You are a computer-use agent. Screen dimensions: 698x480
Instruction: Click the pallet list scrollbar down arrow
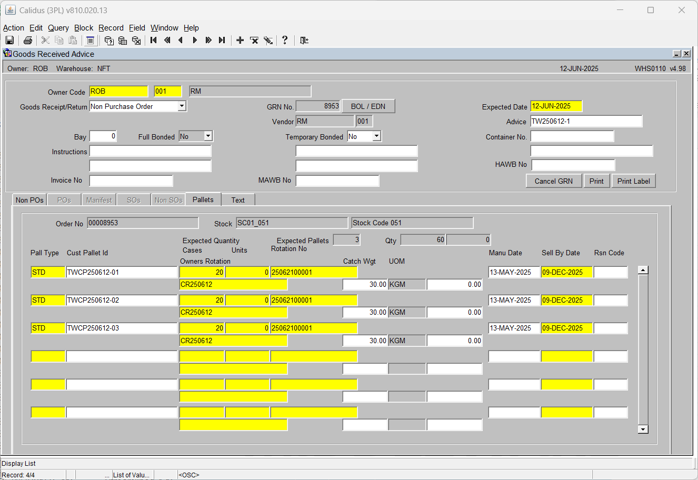(643, 429)
